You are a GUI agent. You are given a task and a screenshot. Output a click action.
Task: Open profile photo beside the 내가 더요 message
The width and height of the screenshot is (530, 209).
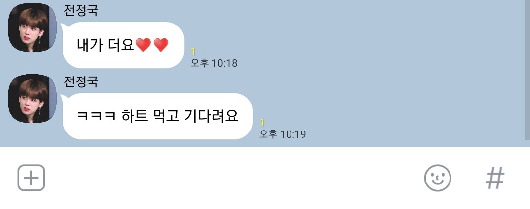click(x=32, y=27)
